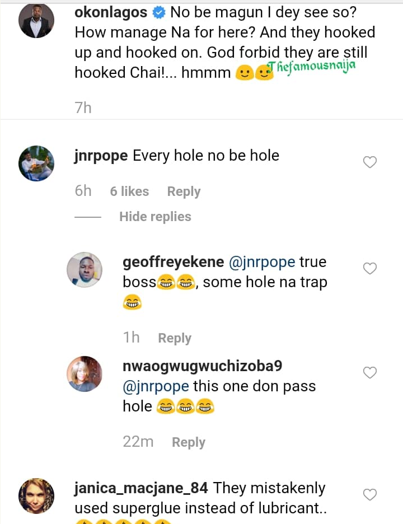
Task: Open the okonlagos username link
Action: pos(111,12)
